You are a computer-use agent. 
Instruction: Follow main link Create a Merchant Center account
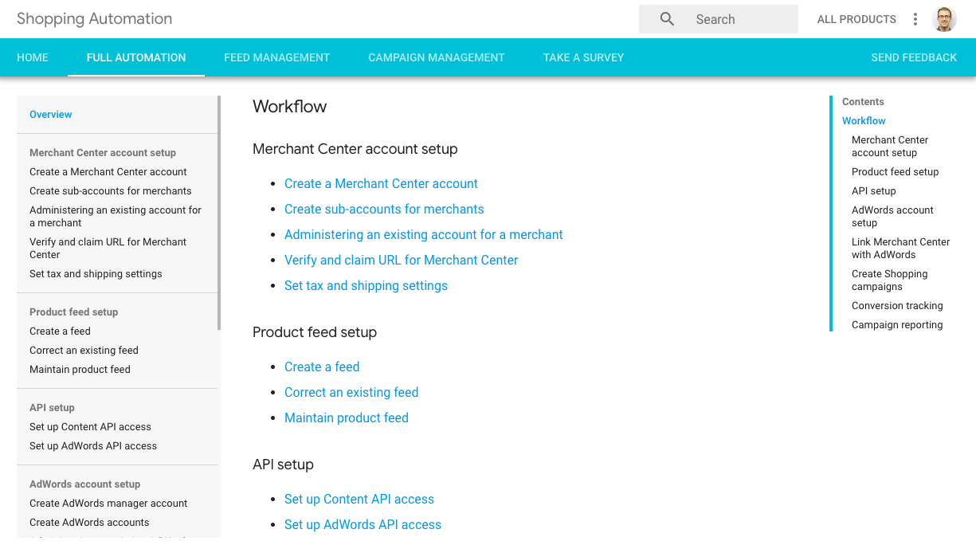(x=381, y=184)
